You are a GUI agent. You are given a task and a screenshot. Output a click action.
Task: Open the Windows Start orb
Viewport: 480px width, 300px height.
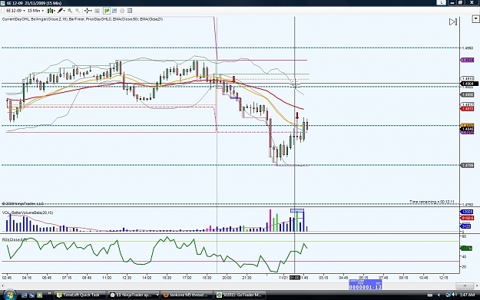[x=9, y=295]
